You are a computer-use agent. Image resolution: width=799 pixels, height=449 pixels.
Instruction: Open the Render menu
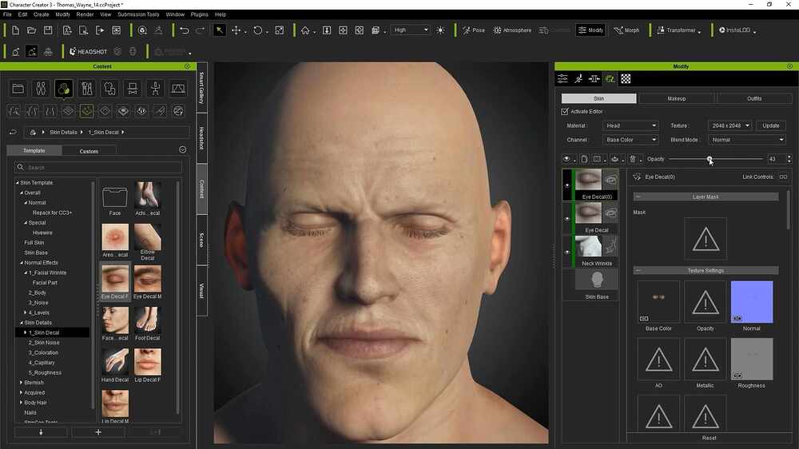[85, 14]
